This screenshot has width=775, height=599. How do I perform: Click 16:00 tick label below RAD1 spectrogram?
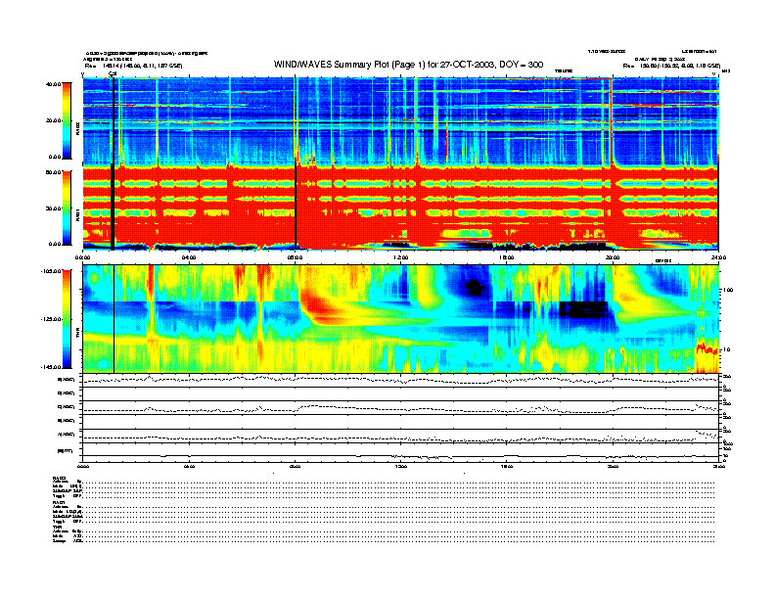tap(507, 257)
